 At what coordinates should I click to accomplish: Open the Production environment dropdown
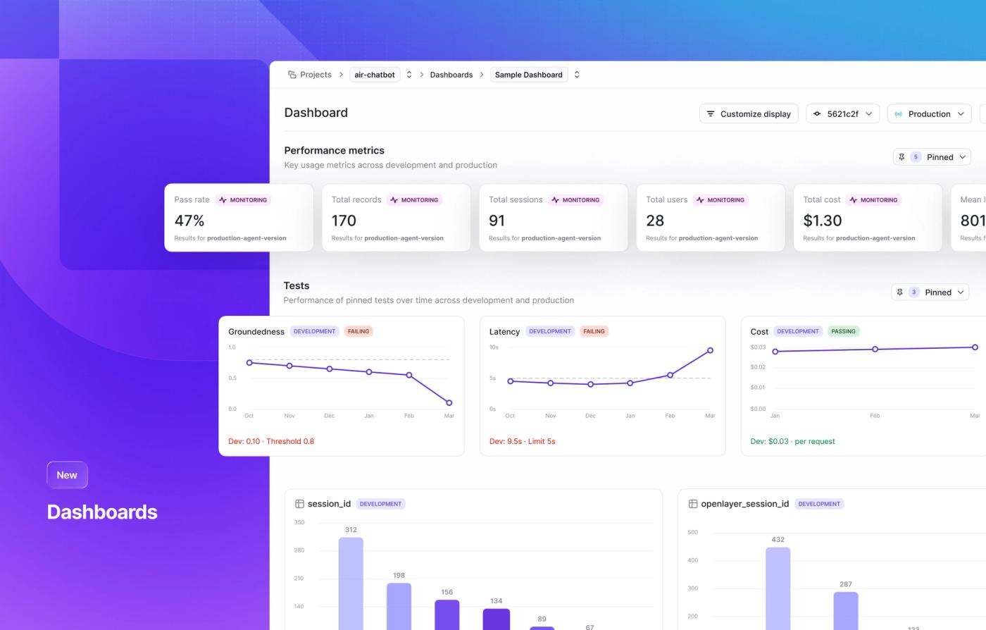tap(930, 113)
